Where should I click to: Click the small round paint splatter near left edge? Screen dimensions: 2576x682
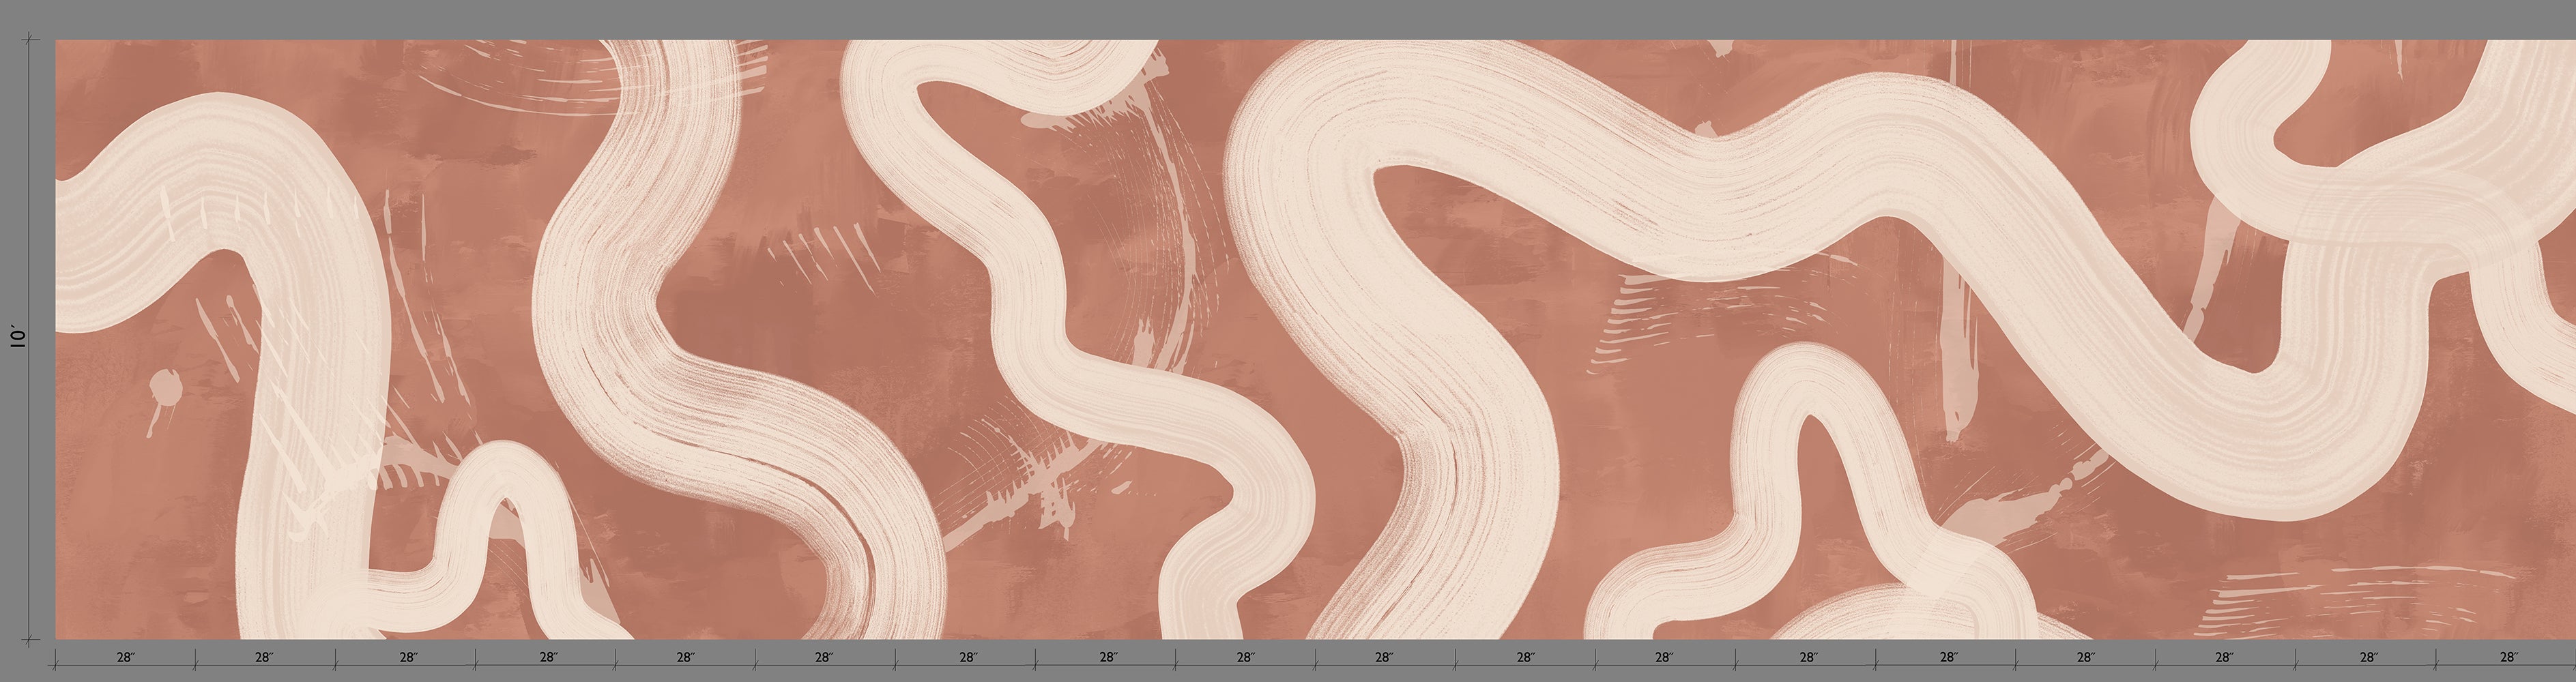[164, 387]
